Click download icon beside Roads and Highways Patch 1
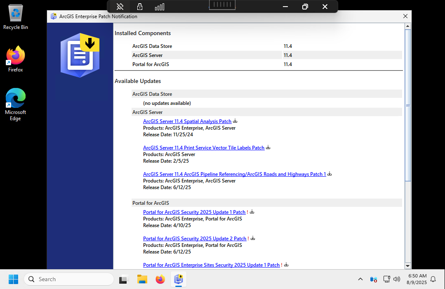 point(330,174)
